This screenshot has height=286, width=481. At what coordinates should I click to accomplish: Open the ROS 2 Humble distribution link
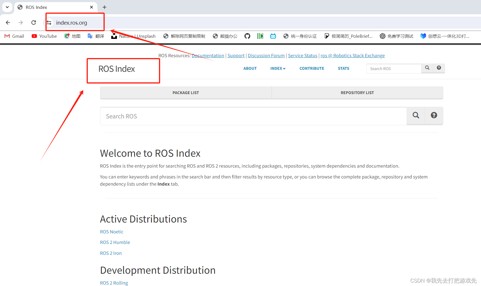tap(115, 242)
